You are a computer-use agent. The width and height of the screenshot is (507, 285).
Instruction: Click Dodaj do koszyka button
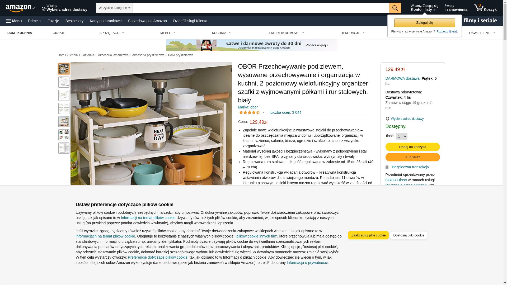(x=412, y=147)
